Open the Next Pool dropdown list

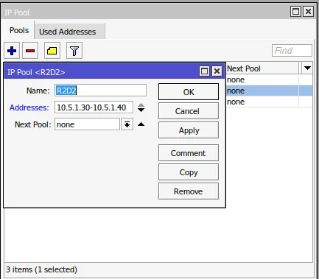(127, 124)
